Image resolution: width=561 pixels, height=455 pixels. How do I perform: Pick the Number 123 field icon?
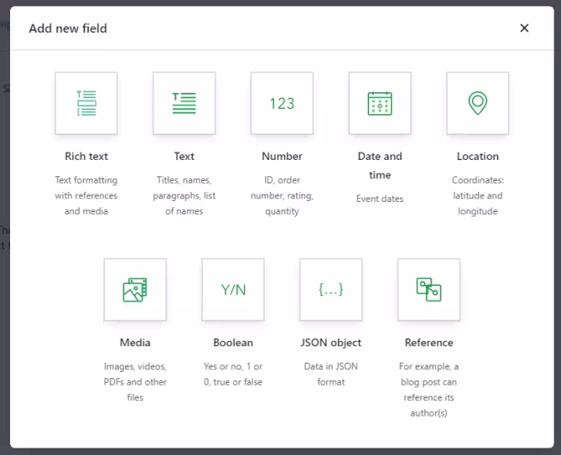[282, 103]
